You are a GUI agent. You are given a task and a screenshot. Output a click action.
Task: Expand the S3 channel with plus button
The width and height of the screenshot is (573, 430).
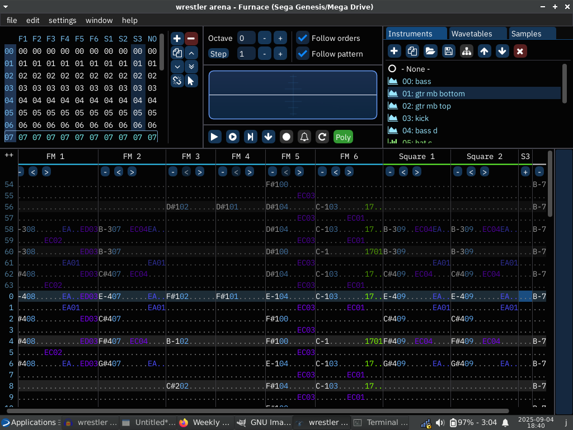(525, 172)
